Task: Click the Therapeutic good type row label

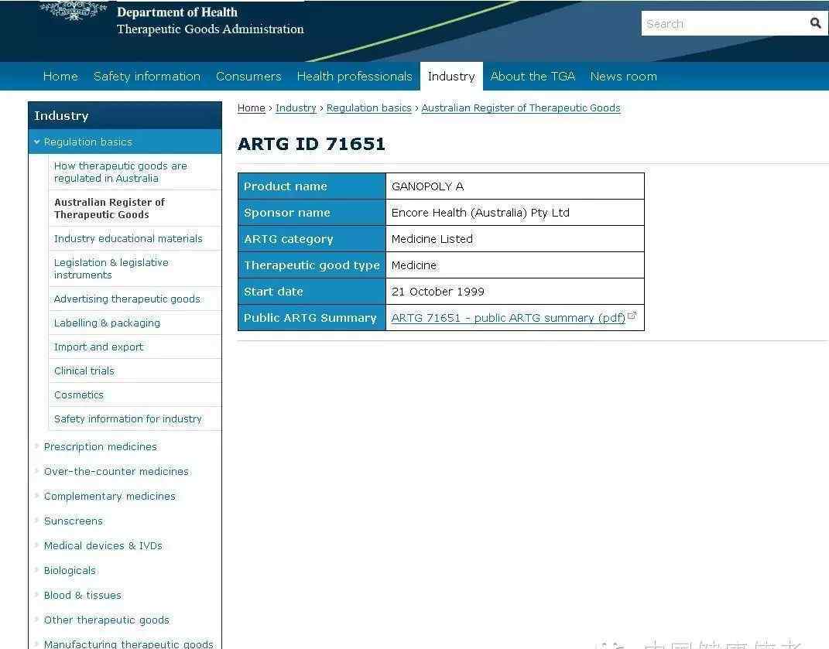Action: pos(312,265)
